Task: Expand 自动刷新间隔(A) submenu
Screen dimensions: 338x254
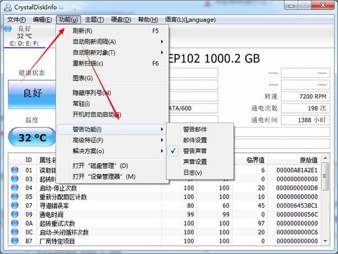Action: [112, 42]
